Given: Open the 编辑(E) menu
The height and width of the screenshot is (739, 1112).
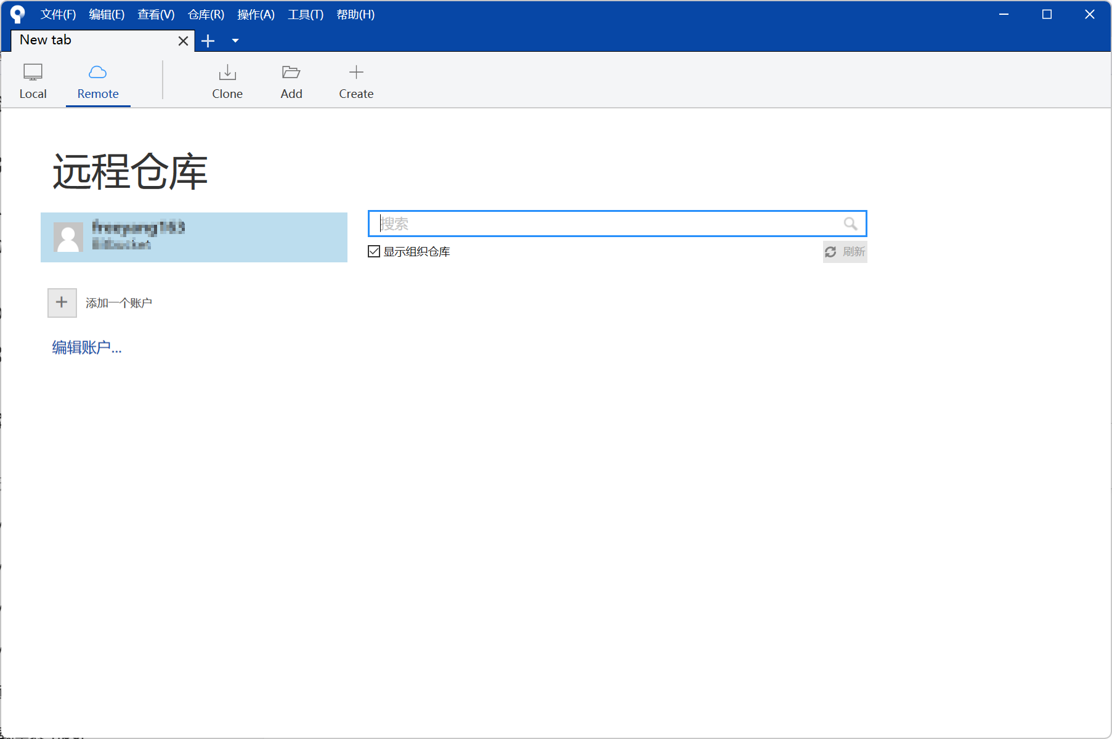Looking at the screenshot, I should [107, 14].
